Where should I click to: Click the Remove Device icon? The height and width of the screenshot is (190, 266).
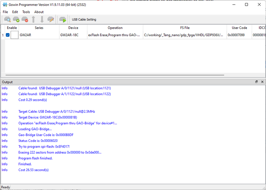pyautogui.click(x=25, y=20)
